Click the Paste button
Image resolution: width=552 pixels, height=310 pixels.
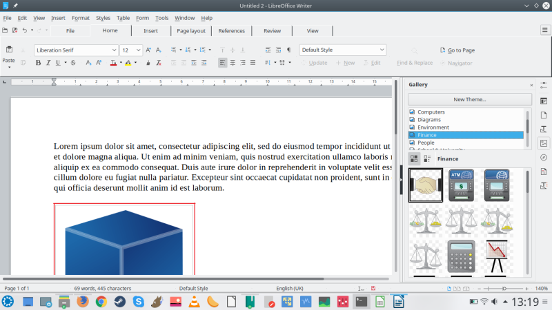[9, 54]
